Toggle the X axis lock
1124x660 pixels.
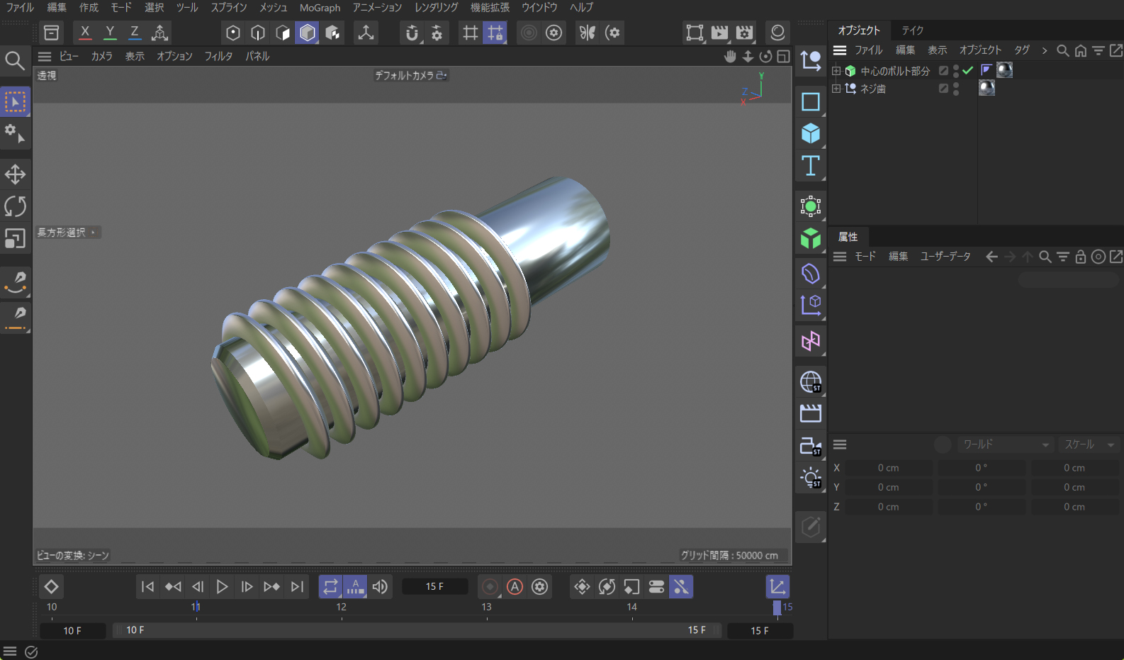coord(85,33)
